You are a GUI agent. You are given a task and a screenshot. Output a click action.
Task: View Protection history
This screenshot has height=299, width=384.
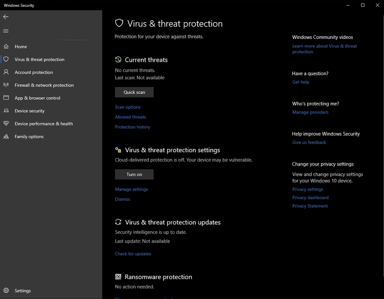point(132,127)
